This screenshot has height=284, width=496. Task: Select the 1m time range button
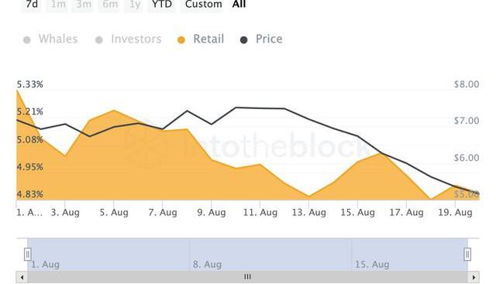pos(57,5)
